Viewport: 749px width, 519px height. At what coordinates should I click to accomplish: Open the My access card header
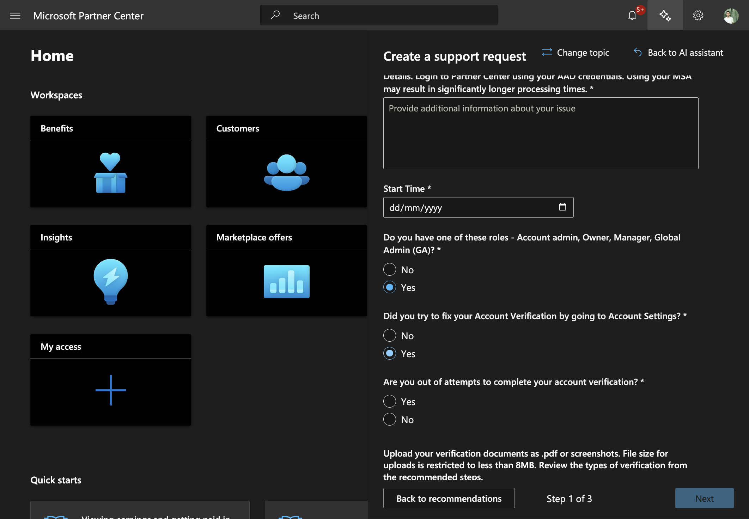pos(111,346)
